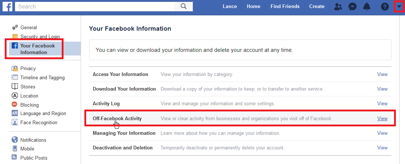Expand the account dropdown arrow
405x164 pixels.
[399, 7]
